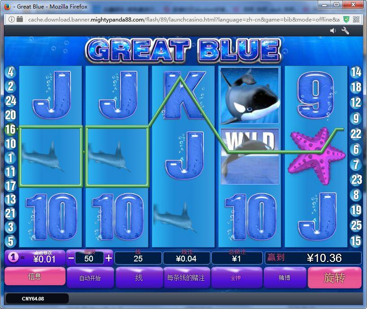Viewport: 367px width, 309px height.
Task: Click the 线 lines button
Action: [x=139, y=278]
